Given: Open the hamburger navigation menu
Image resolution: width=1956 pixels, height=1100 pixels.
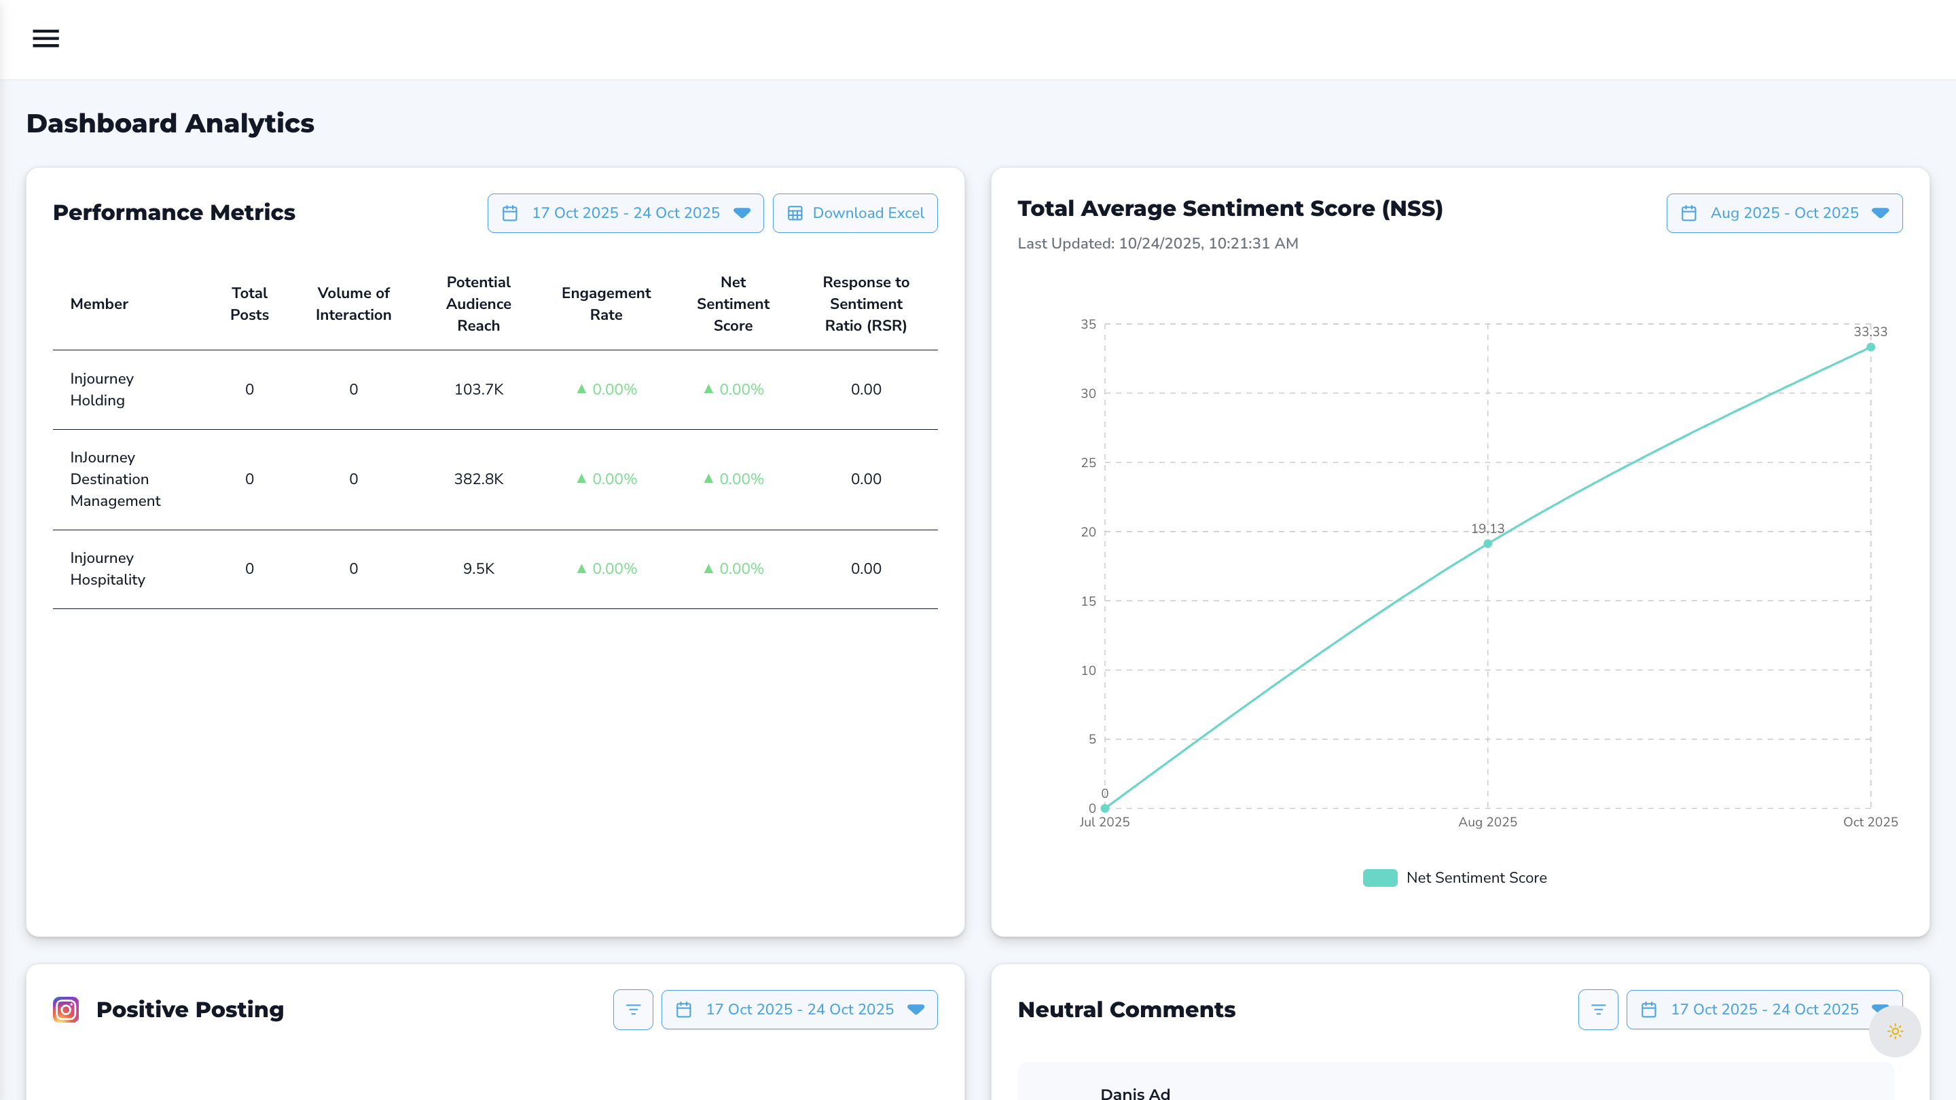Looking at the screenshot, I should click(46, 38).
